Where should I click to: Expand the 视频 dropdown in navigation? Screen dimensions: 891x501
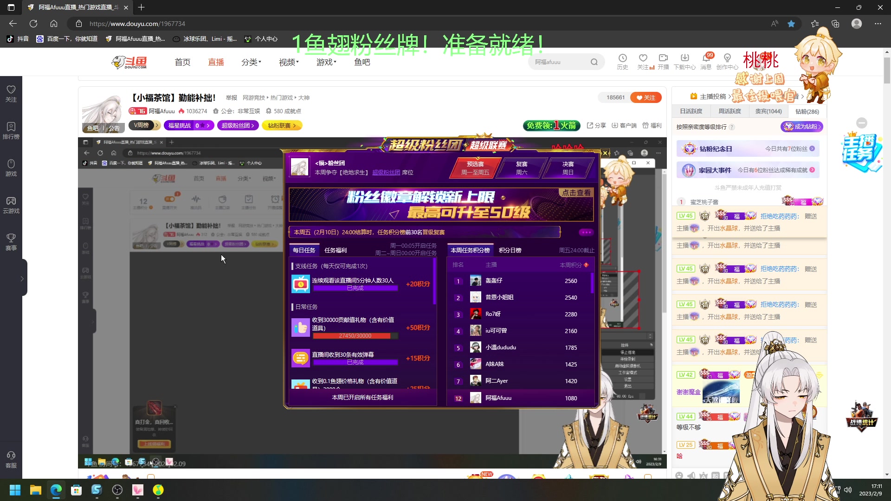tap(289, 62)
